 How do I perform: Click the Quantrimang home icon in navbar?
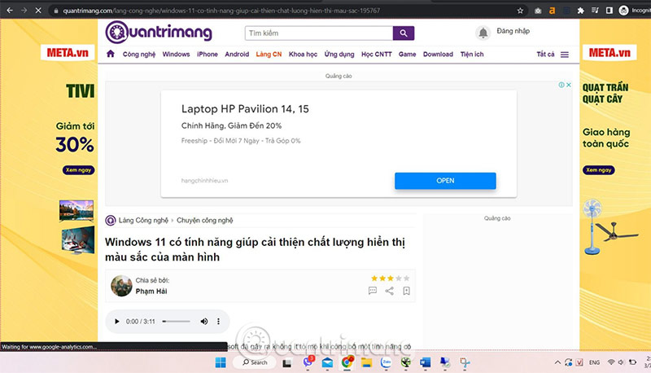coord(111,54)
